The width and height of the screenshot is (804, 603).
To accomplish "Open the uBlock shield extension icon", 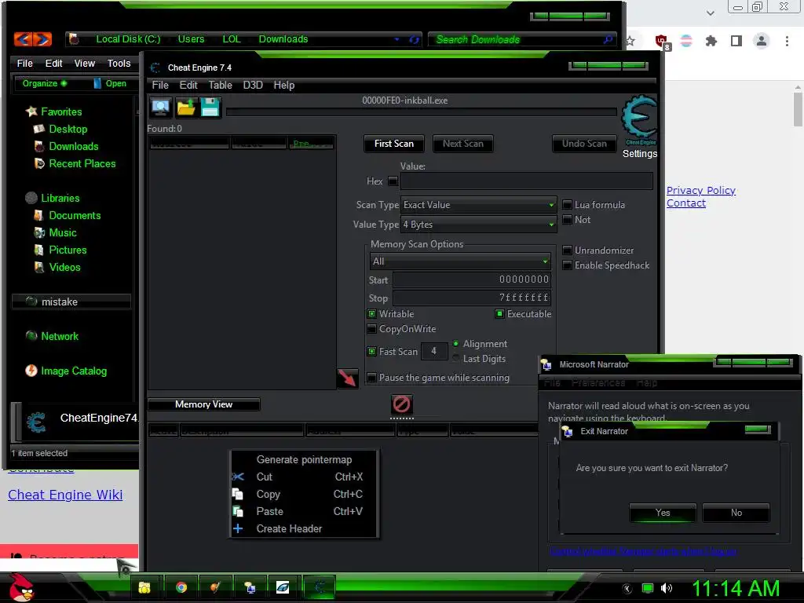I will 662,42.
